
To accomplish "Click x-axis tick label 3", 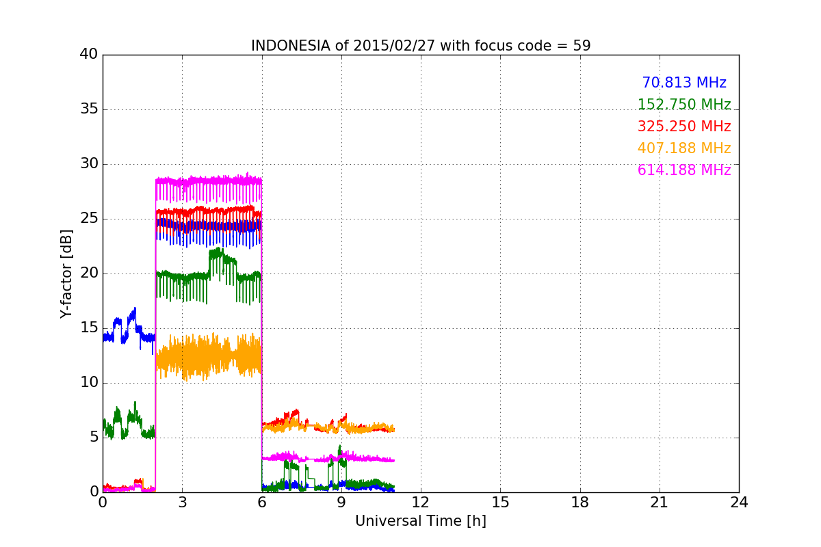I will pos(182,503).
